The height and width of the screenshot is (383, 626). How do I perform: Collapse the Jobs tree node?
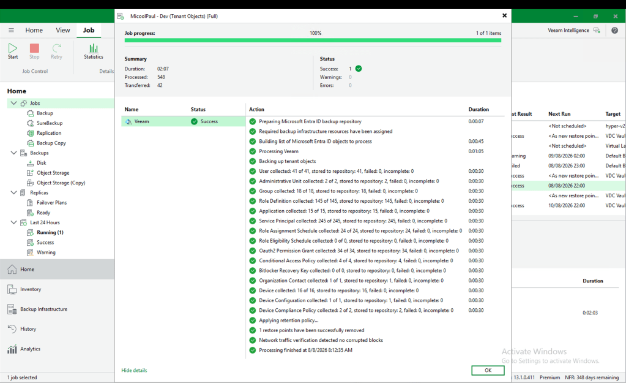[13, 103]
